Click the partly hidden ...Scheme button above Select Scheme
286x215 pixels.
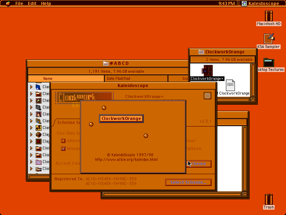[198, 164]
